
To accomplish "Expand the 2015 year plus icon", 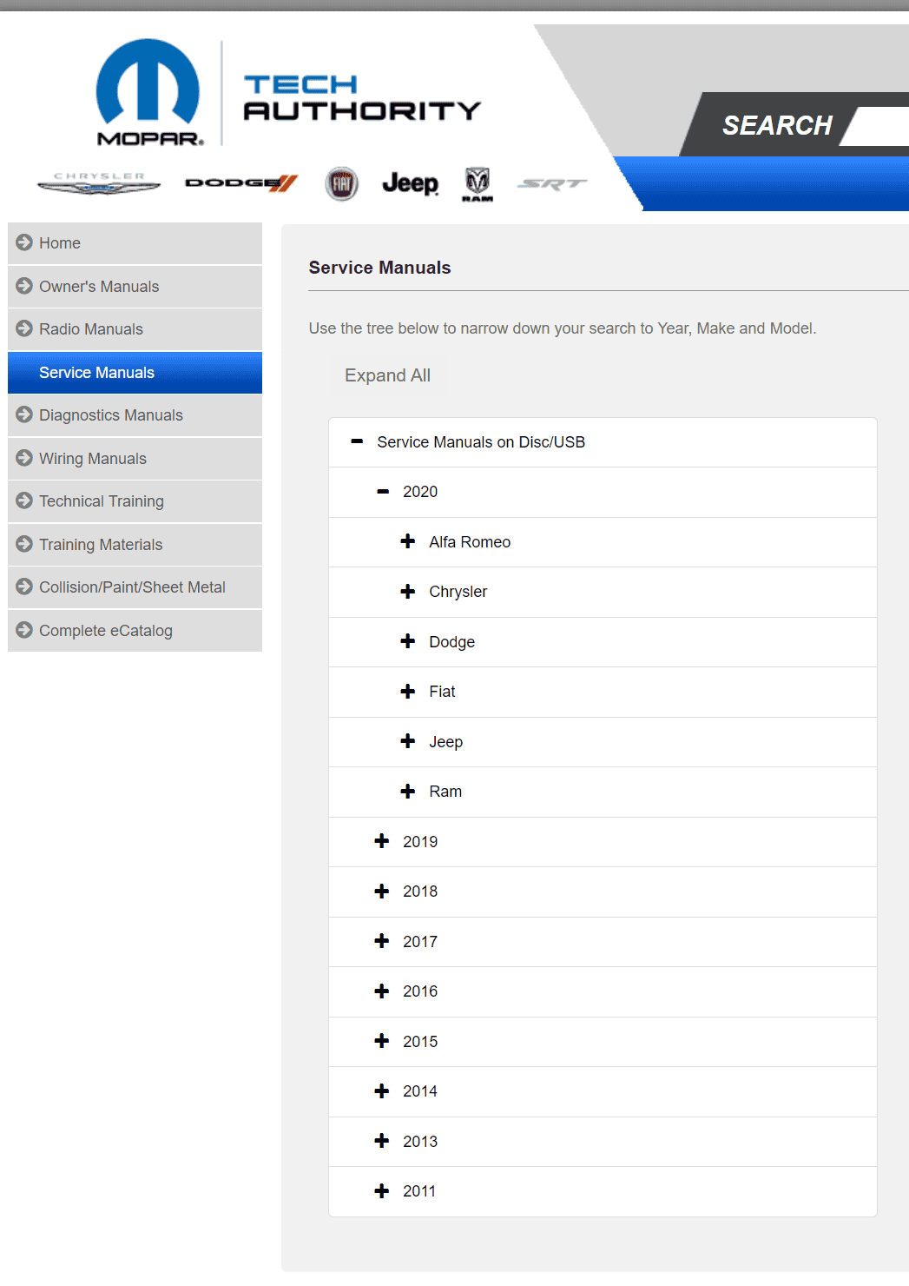I will [x=382, y=1041].
